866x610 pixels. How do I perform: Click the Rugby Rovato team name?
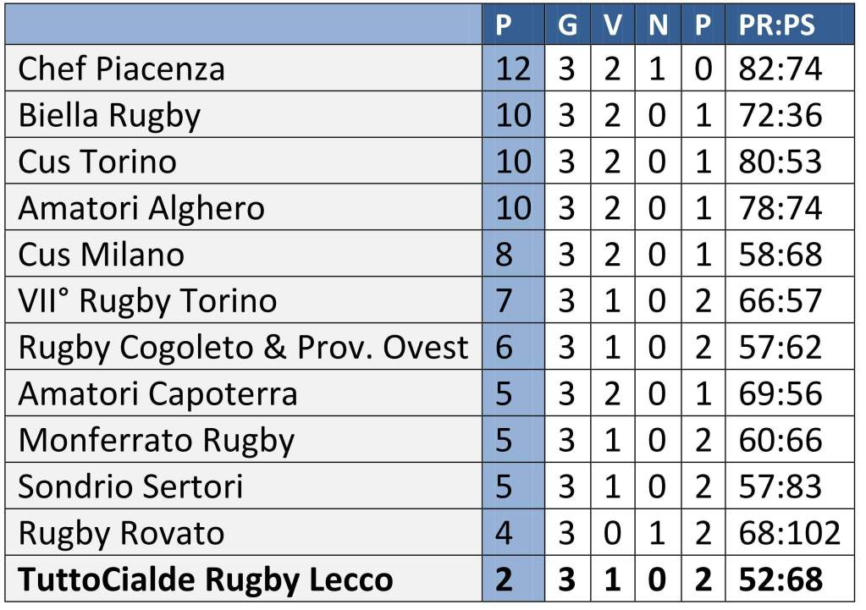tap(121, 534)
